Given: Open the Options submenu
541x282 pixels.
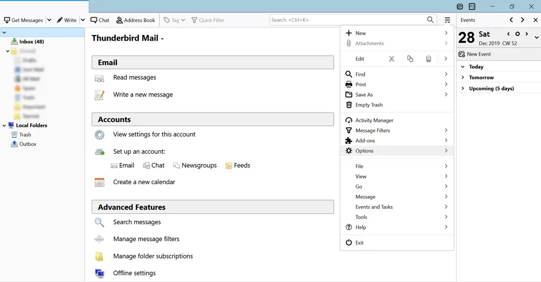Looking at the screenshot, I should tap(397, 150).
